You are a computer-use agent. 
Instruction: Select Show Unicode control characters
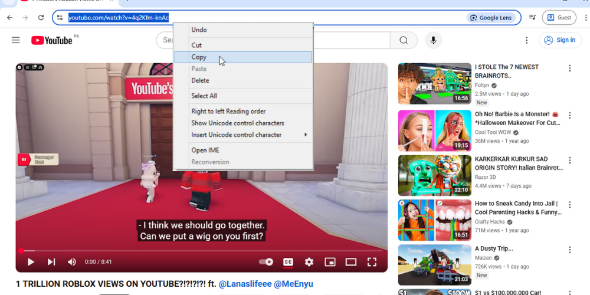coord(243,123)
